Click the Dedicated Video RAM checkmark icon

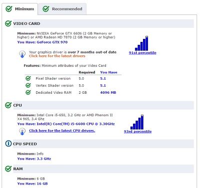coord(28,92)
